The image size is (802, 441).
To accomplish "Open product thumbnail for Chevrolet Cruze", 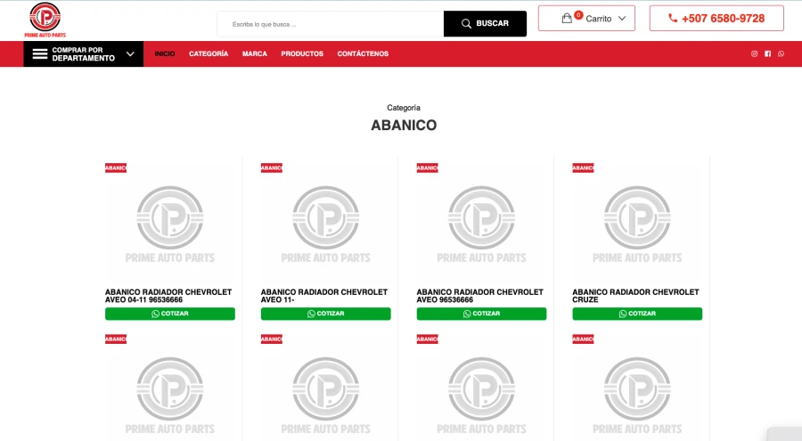I will [637, 225].
